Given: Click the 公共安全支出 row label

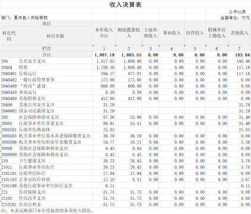Looking at the screenshot, I should click(x=32, y=61).
